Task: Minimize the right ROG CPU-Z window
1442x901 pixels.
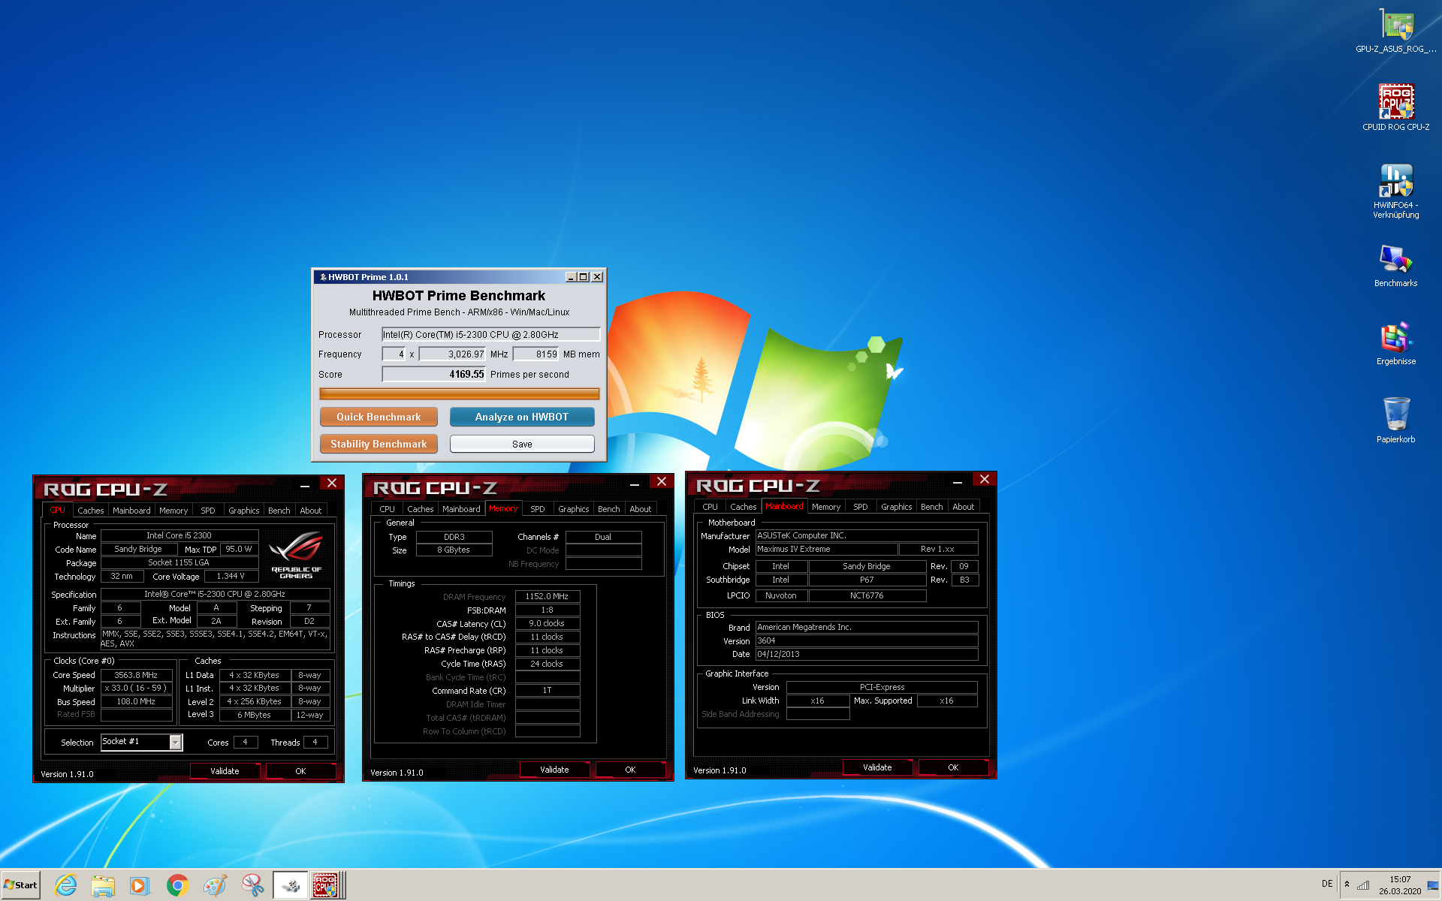Action: pyautogui.click(x=958, y=482)
